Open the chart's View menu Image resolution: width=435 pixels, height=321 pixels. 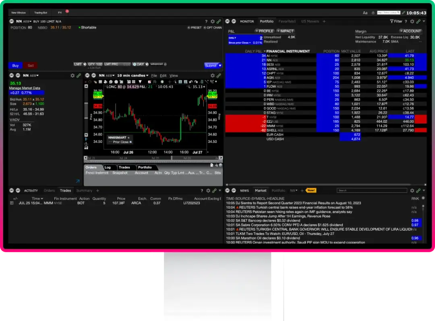pos(174,76)
